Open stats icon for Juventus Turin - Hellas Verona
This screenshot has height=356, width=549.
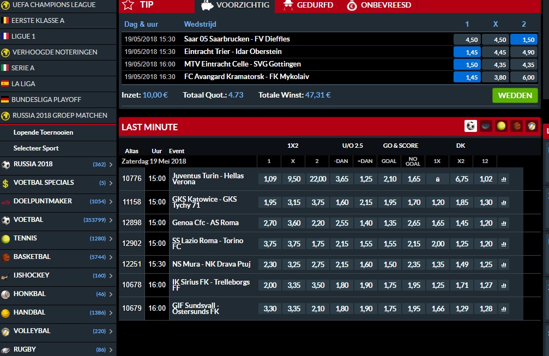coord(504,179)
